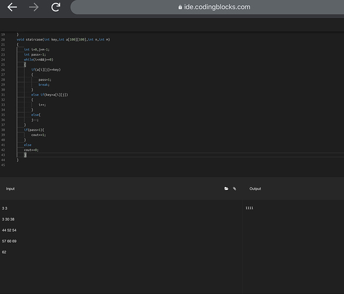Click the if(a[i][j]==key) line
Image resolution: width=344 pixels, height=294 pixels.
46,70
